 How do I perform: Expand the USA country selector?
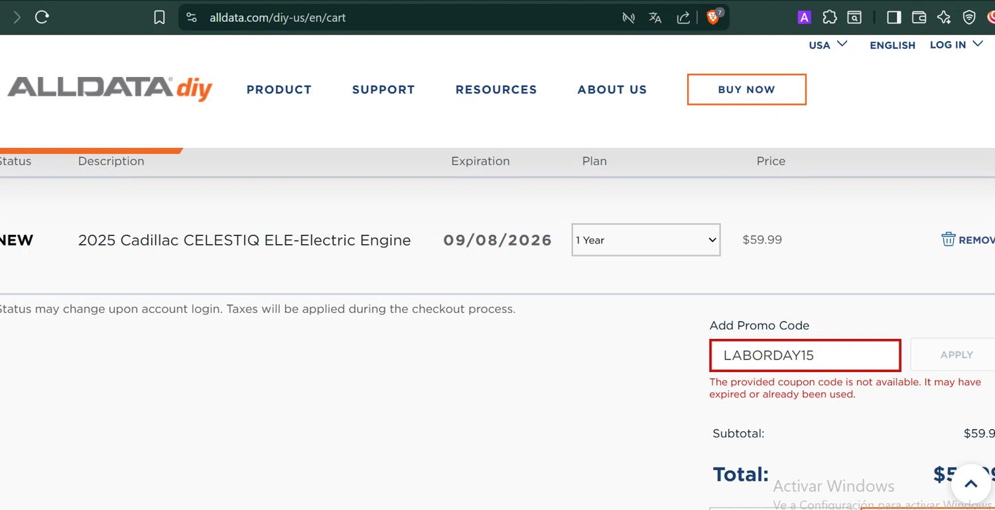click(x=828, y=45)
